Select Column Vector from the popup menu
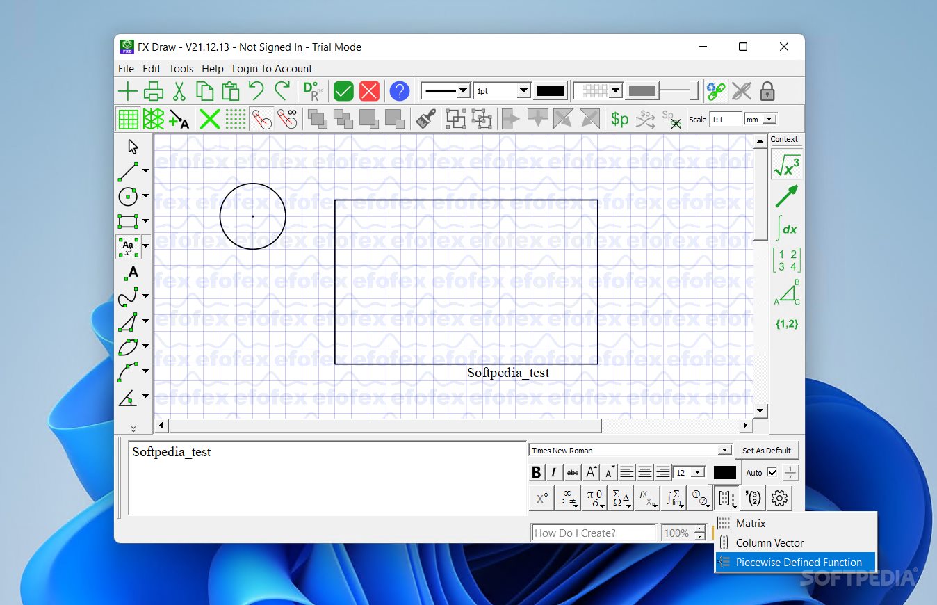937x605 pixels. (x=795, y=542)
